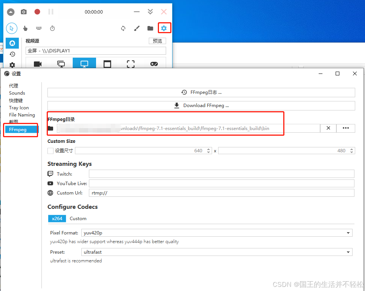Click the refresh icon in Captura toolbar
This screenshot has height=291, width=365.
point(123,28)
